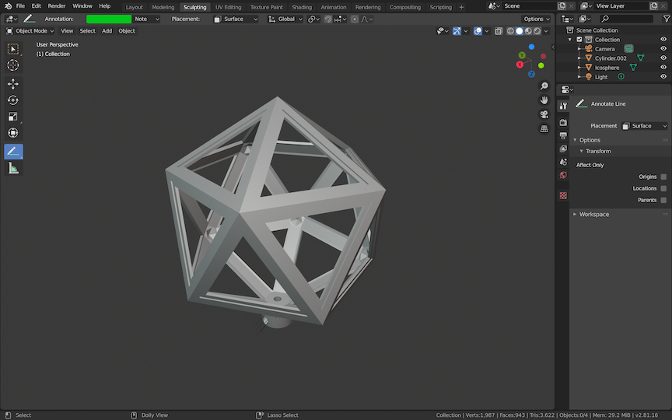Pick the Cursor tool
The image size is (672, 420).
point(13,65)
